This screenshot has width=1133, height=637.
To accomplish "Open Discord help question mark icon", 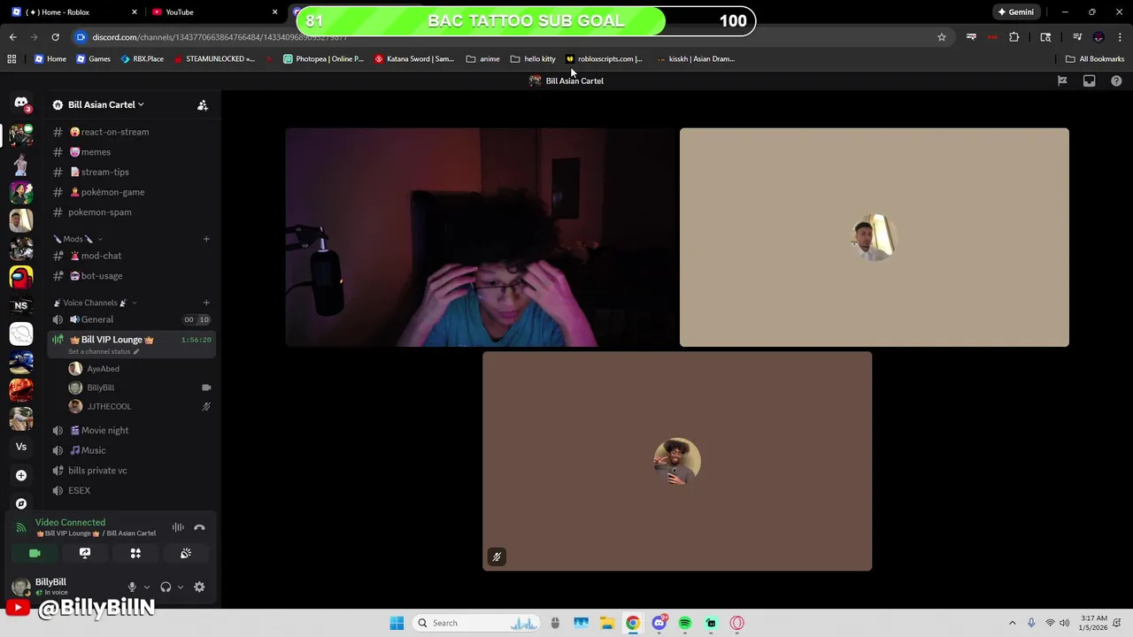I will pyautogui.click(x=1116, y=81).
